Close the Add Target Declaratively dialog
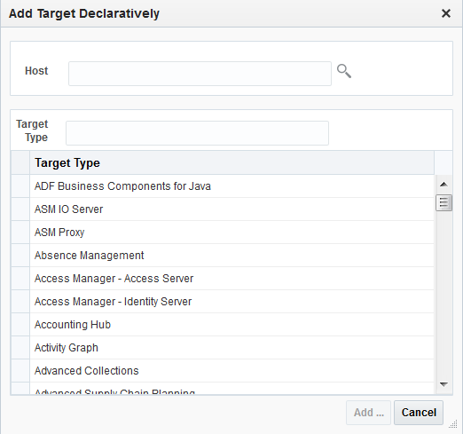The image size is (463, 434). point(446,13)
